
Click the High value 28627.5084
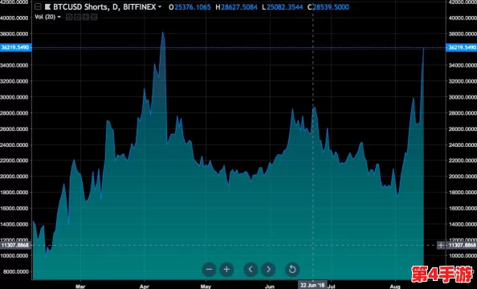[x=239, y=7]
